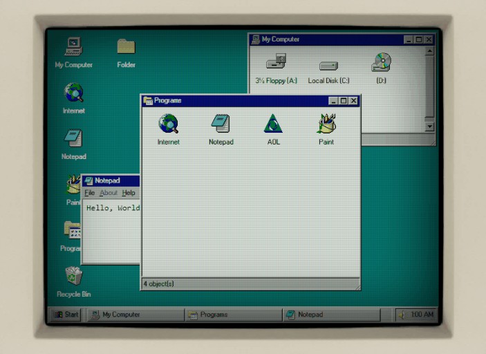486x354 pixels.
Task: Launch the Internet desktop shortcut
Action: pos(74,93)
